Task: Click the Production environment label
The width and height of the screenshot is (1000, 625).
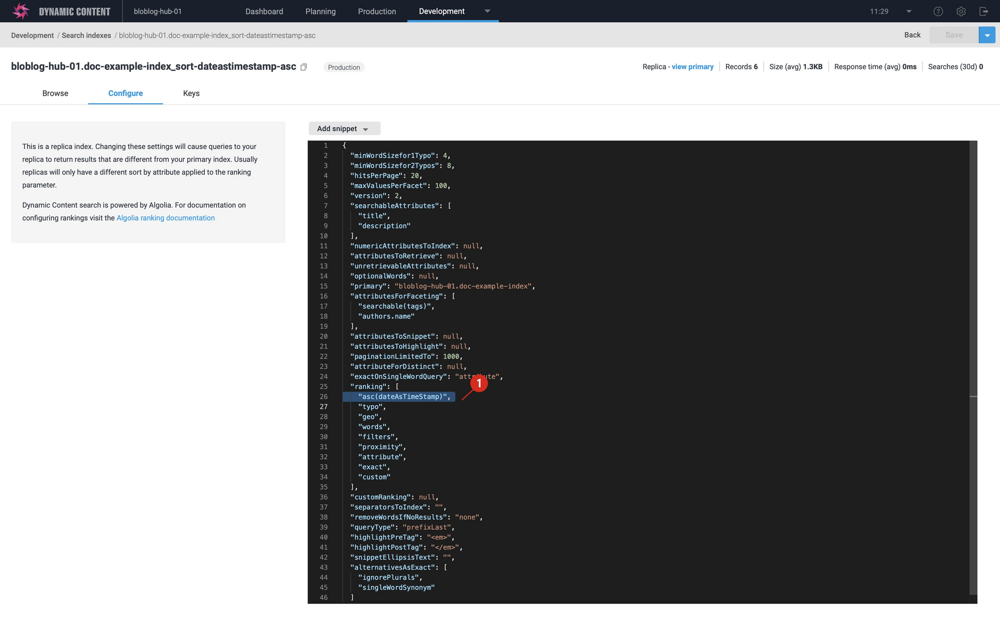Action: (344, 67)
